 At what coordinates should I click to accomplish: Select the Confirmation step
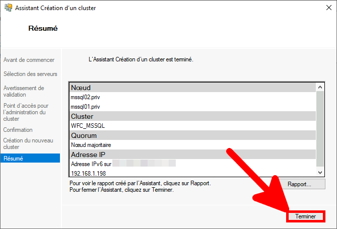click(18, 130)
